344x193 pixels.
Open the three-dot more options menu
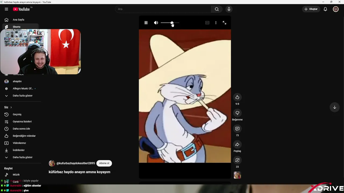pos(216,23)
